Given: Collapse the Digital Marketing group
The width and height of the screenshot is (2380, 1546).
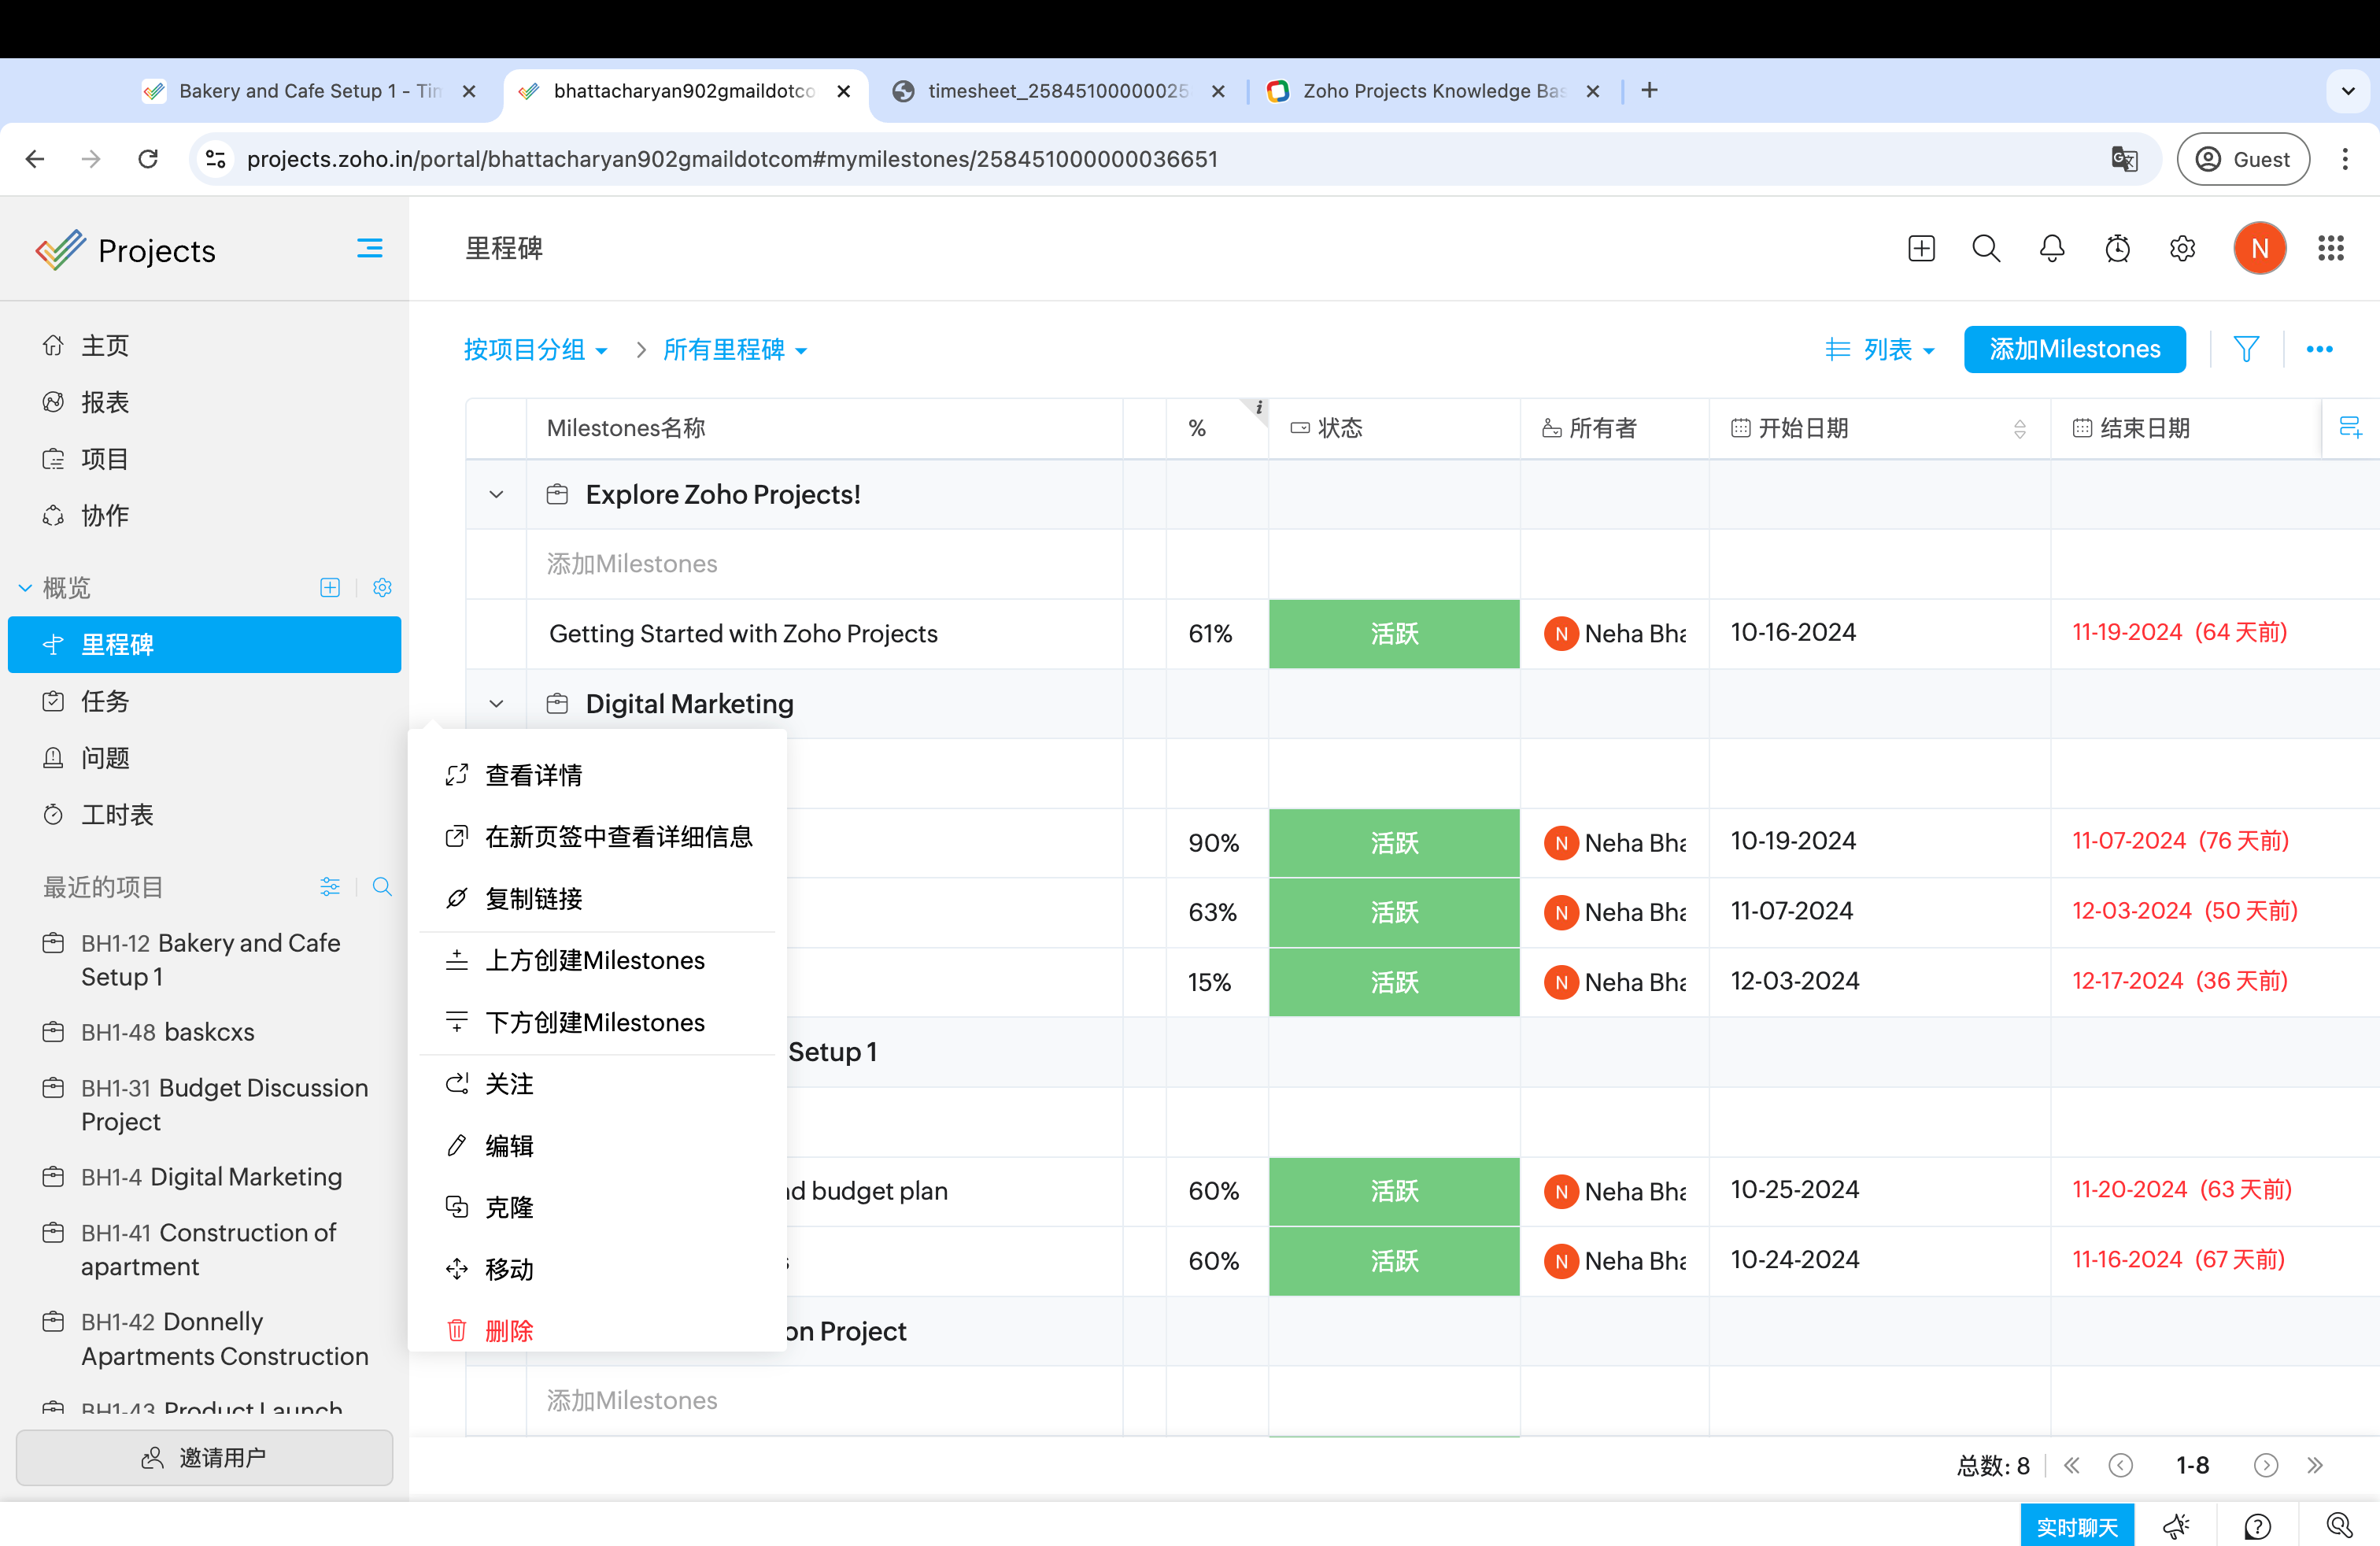Looking at the screenshot, I should pos(496,704).
